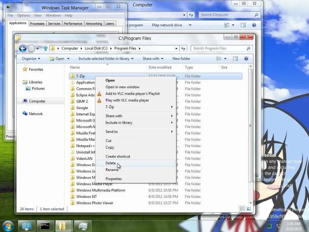The height and width of the screenshot is (232, 309).
Task: Click search magnifier in Search Program Files
Action: [x=249, y=48]
